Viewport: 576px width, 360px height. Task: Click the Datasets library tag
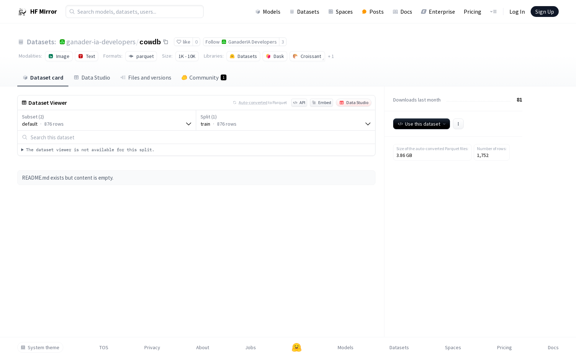(243, 56)
